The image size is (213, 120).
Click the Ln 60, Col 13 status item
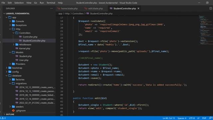169,118
